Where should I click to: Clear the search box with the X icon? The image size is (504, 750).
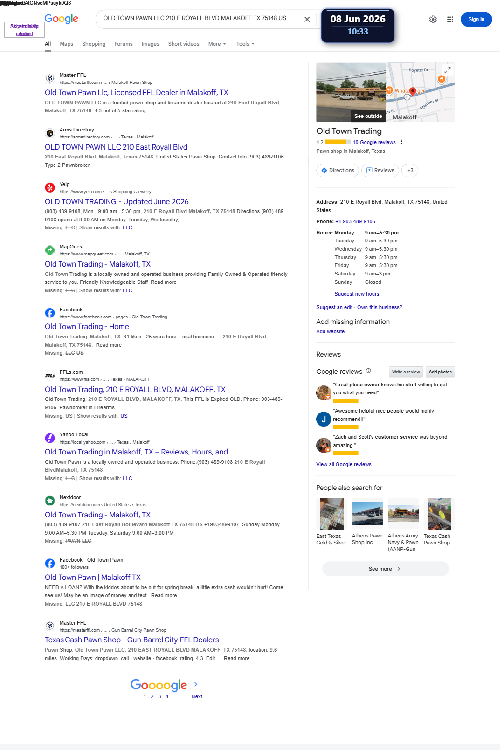pyautogui.click(x=307, y=19)
